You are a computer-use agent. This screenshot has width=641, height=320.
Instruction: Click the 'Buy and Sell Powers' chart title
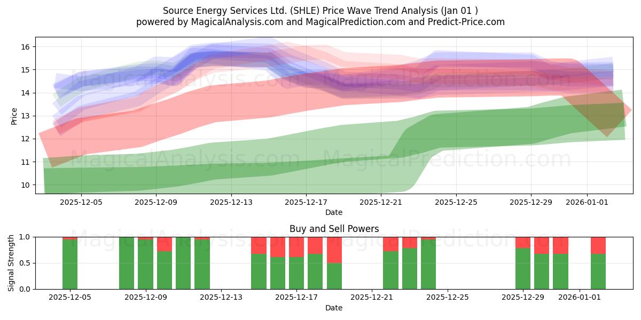[334, 229]
